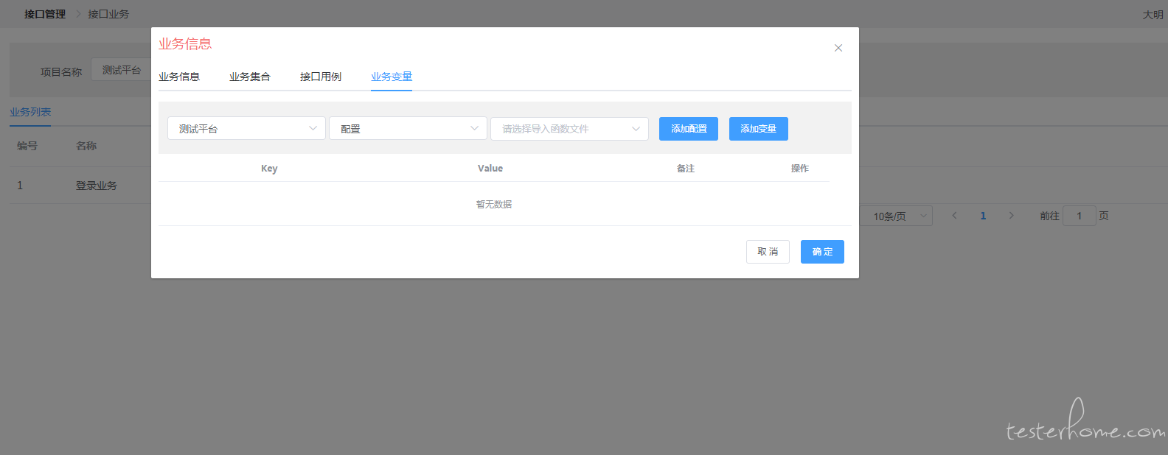Select page 1 in pagination
The width and height of the screenshot is (1168, 455).
(x=983, y=216)
